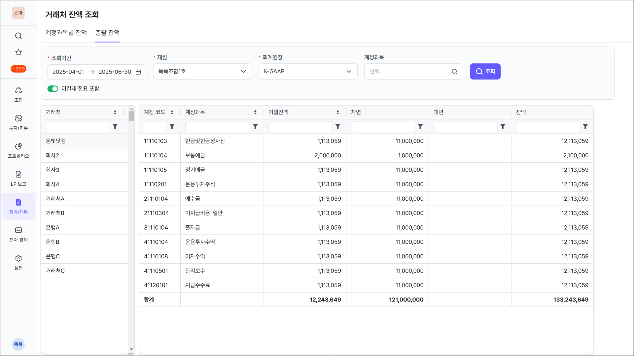Expand the 재원 dropdown
Screen dimensions: 634x356
point(202,72)
